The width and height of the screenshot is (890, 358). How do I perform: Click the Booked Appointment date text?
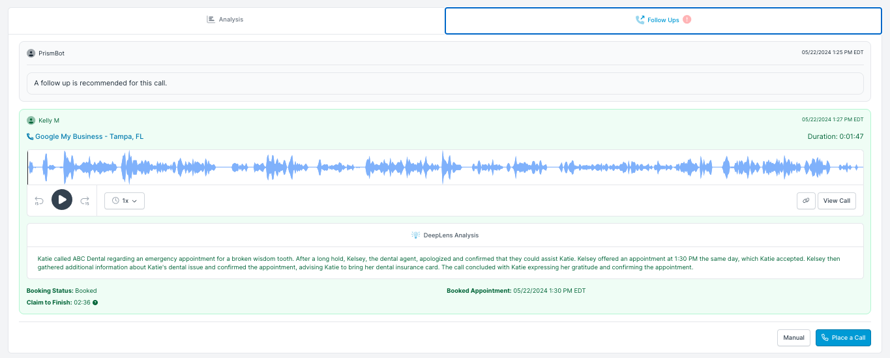[550, 291]
